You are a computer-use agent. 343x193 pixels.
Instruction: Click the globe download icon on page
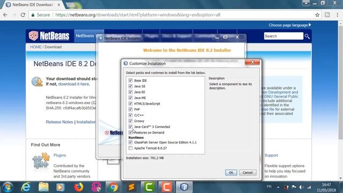tap(37, 81)
